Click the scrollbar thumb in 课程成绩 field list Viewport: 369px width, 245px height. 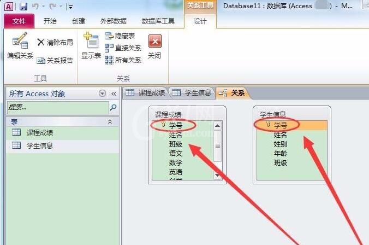click(217, 145)
